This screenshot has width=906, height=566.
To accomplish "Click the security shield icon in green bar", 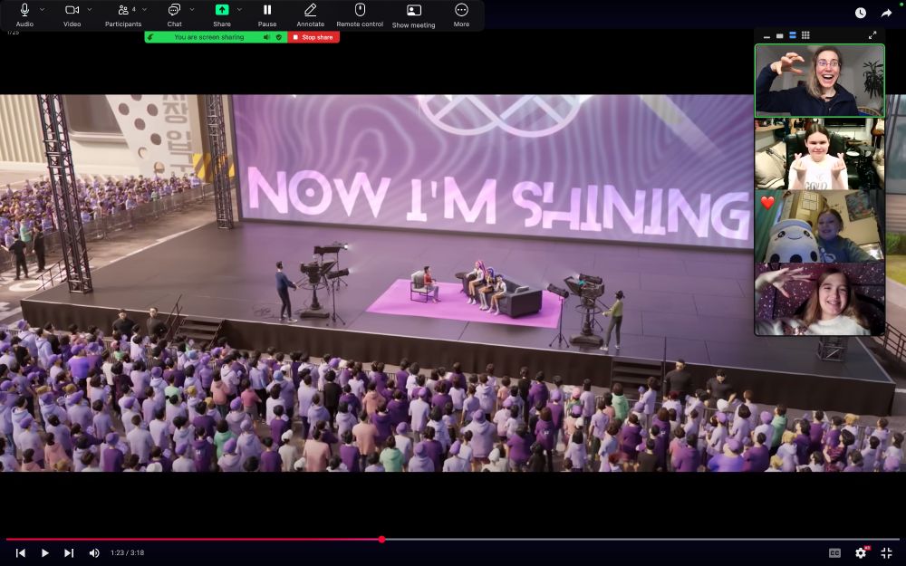I will coord(279,37).
